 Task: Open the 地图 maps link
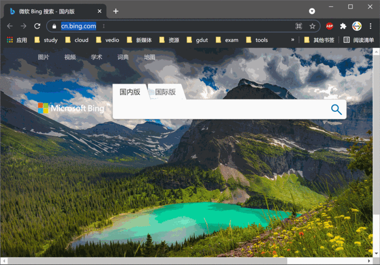(x=149, y=57)
